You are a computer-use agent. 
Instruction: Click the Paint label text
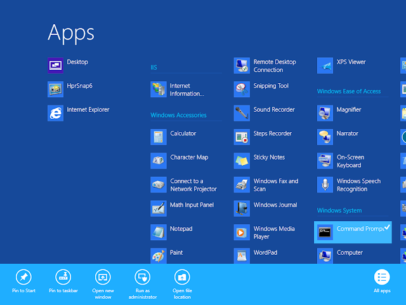[x=176, y=253]
